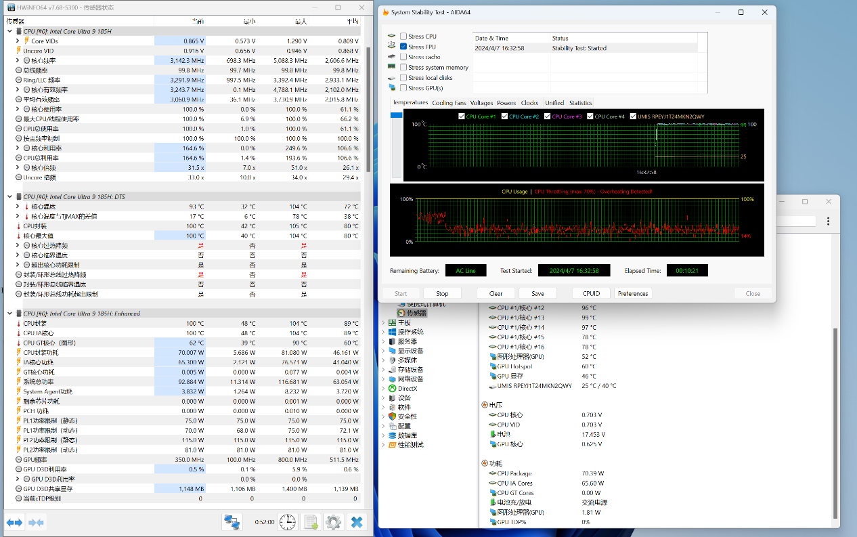Toggle CPU Core #1 graph checkbox
This screenshot has width=857, height=537.
(462, 116)
